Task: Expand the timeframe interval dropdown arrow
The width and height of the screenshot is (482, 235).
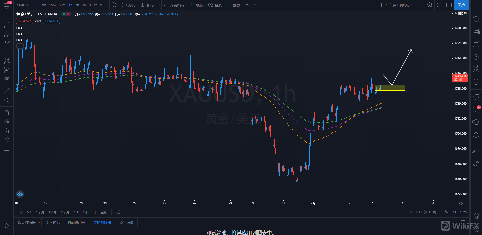Action: [x=107, y=5]
